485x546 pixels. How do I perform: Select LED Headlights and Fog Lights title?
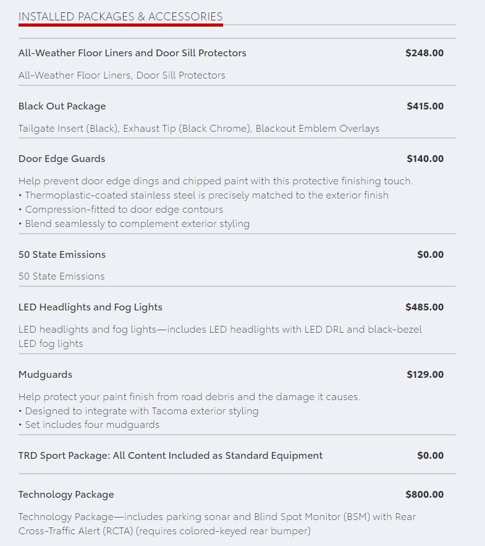tap(90, 307)
